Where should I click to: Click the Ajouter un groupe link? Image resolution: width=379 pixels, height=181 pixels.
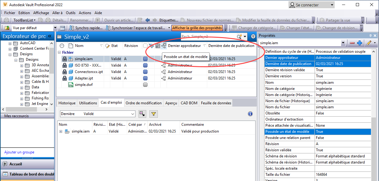click(19, 152)
